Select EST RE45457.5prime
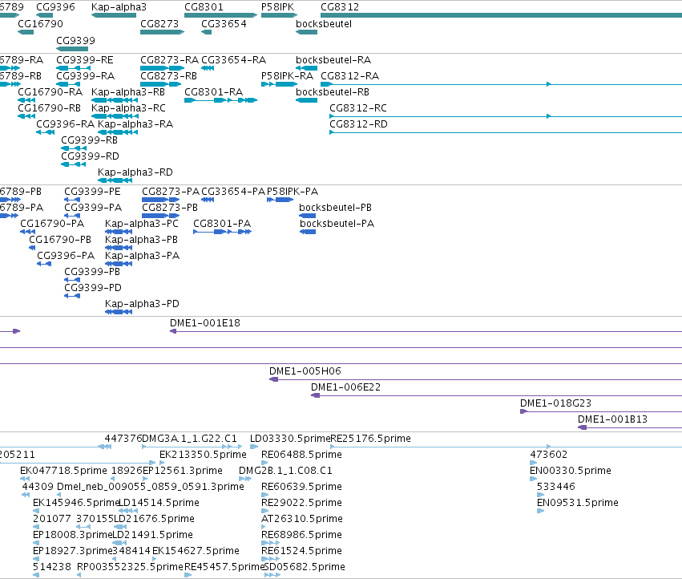The height and width of the screenshot is (579, 682). (x=224, y=567)
